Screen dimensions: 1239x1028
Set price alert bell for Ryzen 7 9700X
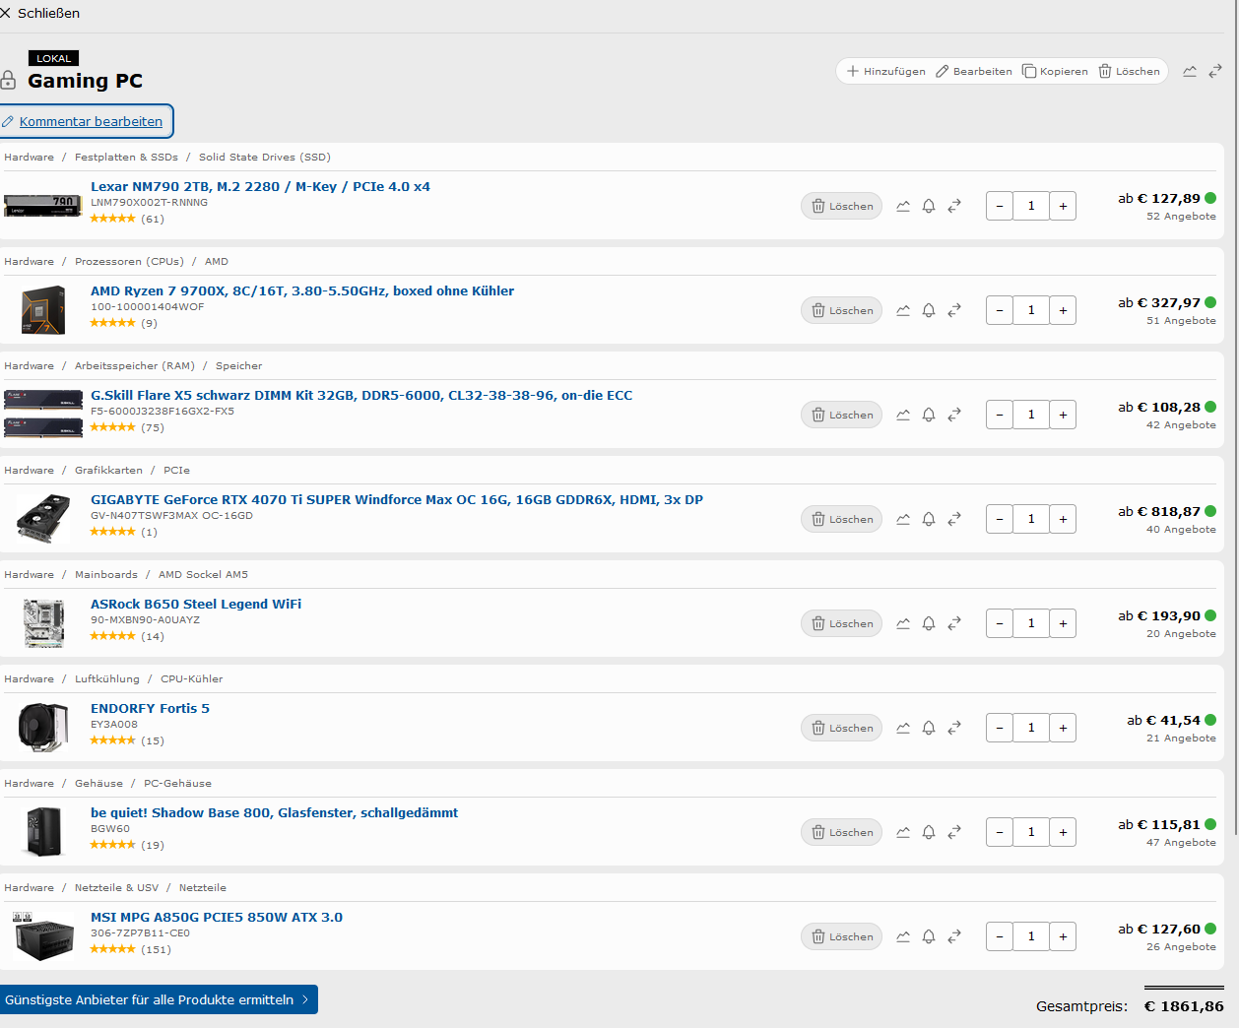coord(929,310)
